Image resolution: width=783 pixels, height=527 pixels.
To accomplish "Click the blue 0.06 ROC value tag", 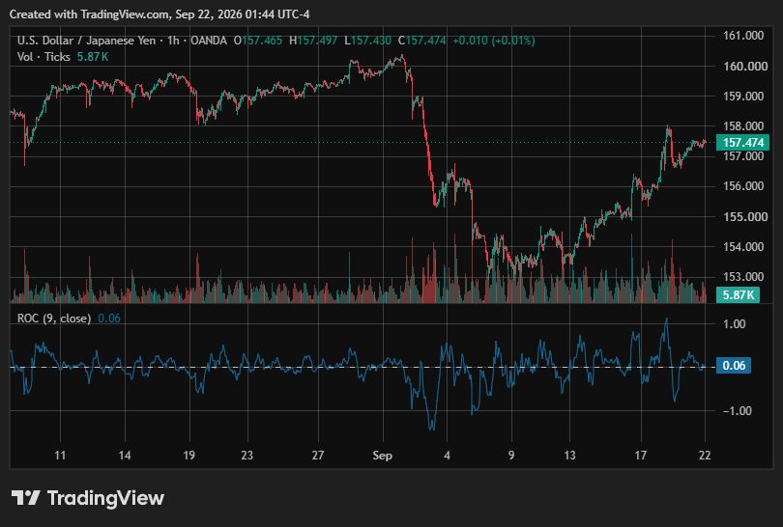I will [x=734, y=366].
